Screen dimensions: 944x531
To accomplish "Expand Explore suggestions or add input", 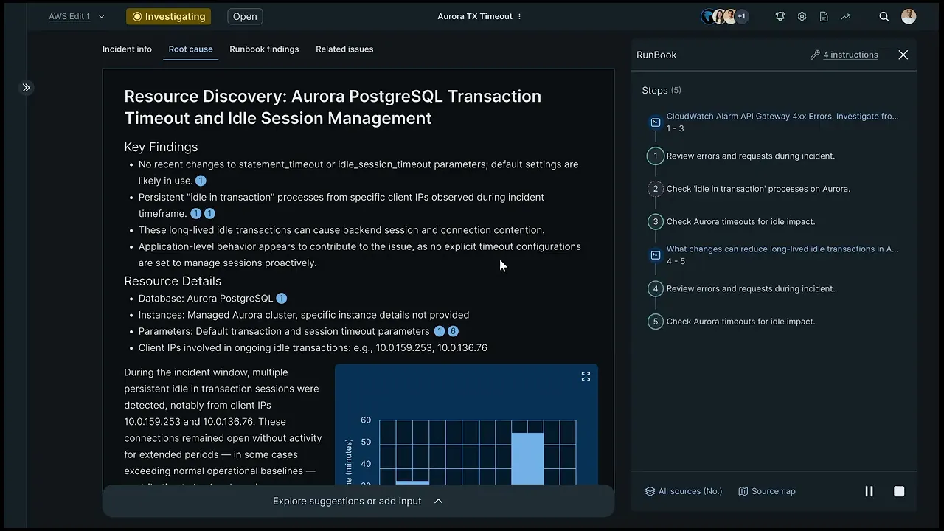I will coord(358,501).
